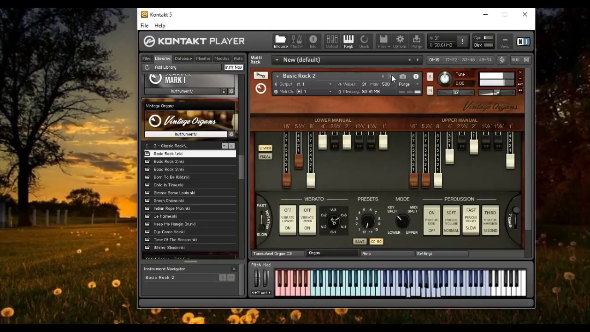Image resolution: width=590 pixels, height=332 pixels.
Task: Toggle rack header minimize diamond icon
Action: pyautogui.click(x=502, y=60)
